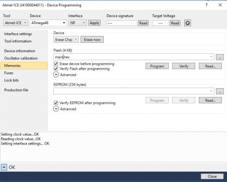Read the Device signature
Image resolution: width=227 pixels, height=182 pixels.
pyautogui.click(x=143, y=23)
